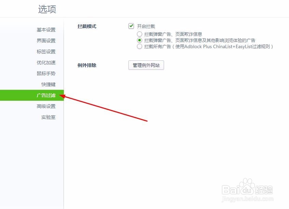Select the 广告过滤 sidebar item
The image size is (289, 209).
[x=32, y=95]
